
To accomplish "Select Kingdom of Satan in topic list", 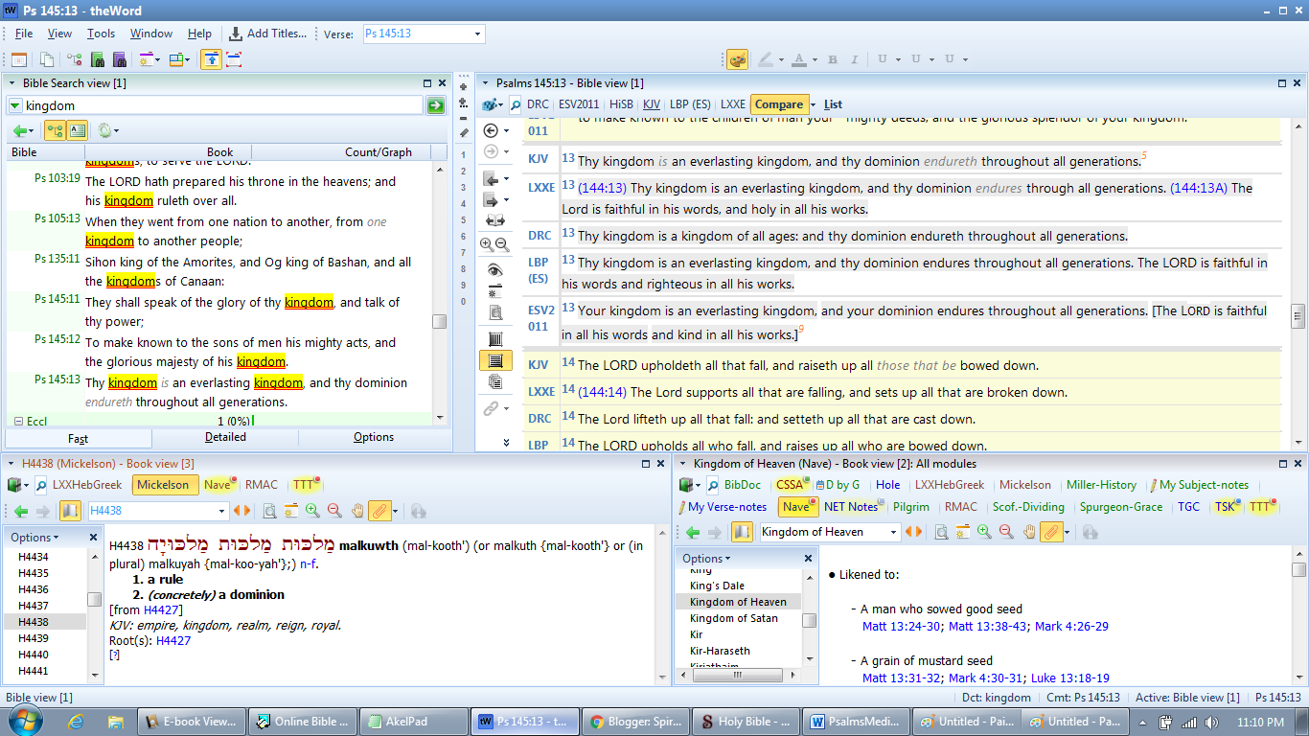I will coord(734,618).
